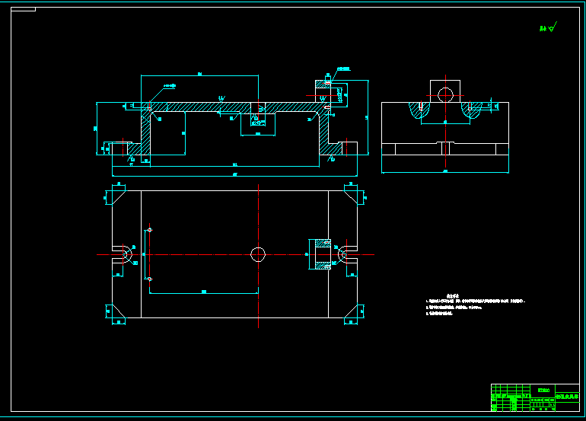586x421 pixels.
Task: Select the third line of the technical notes
Action: (x=440, y=314)
